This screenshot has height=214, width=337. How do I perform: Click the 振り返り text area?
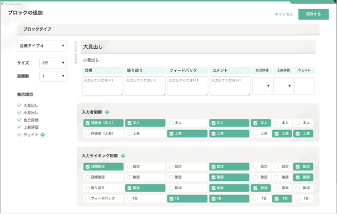tap(145, 86)
